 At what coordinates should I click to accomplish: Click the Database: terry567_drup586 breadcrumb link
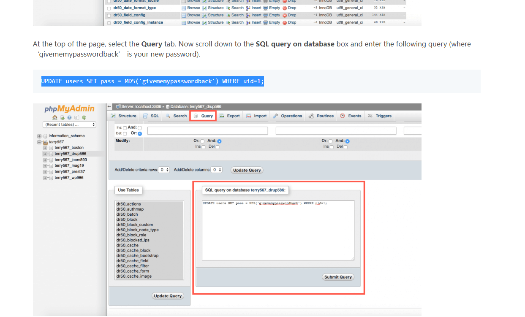[x=196, y=107]
